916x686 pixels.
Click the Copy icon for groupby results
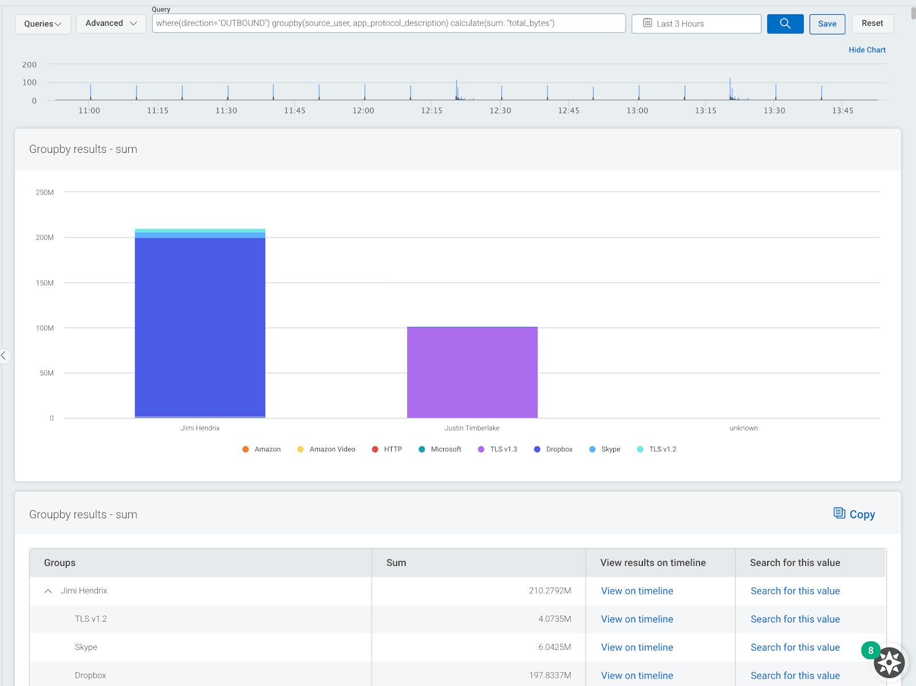(839, 513)
